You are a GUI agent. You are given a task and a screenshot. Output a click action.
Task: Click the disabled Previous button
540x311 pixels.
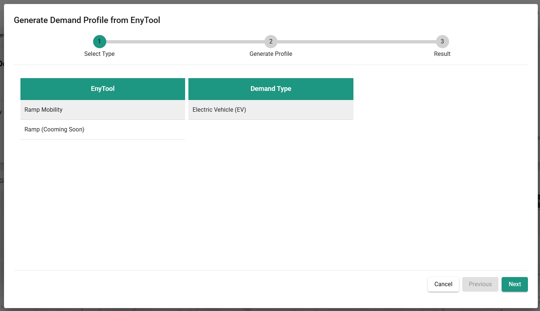click(x=480, y=284)
